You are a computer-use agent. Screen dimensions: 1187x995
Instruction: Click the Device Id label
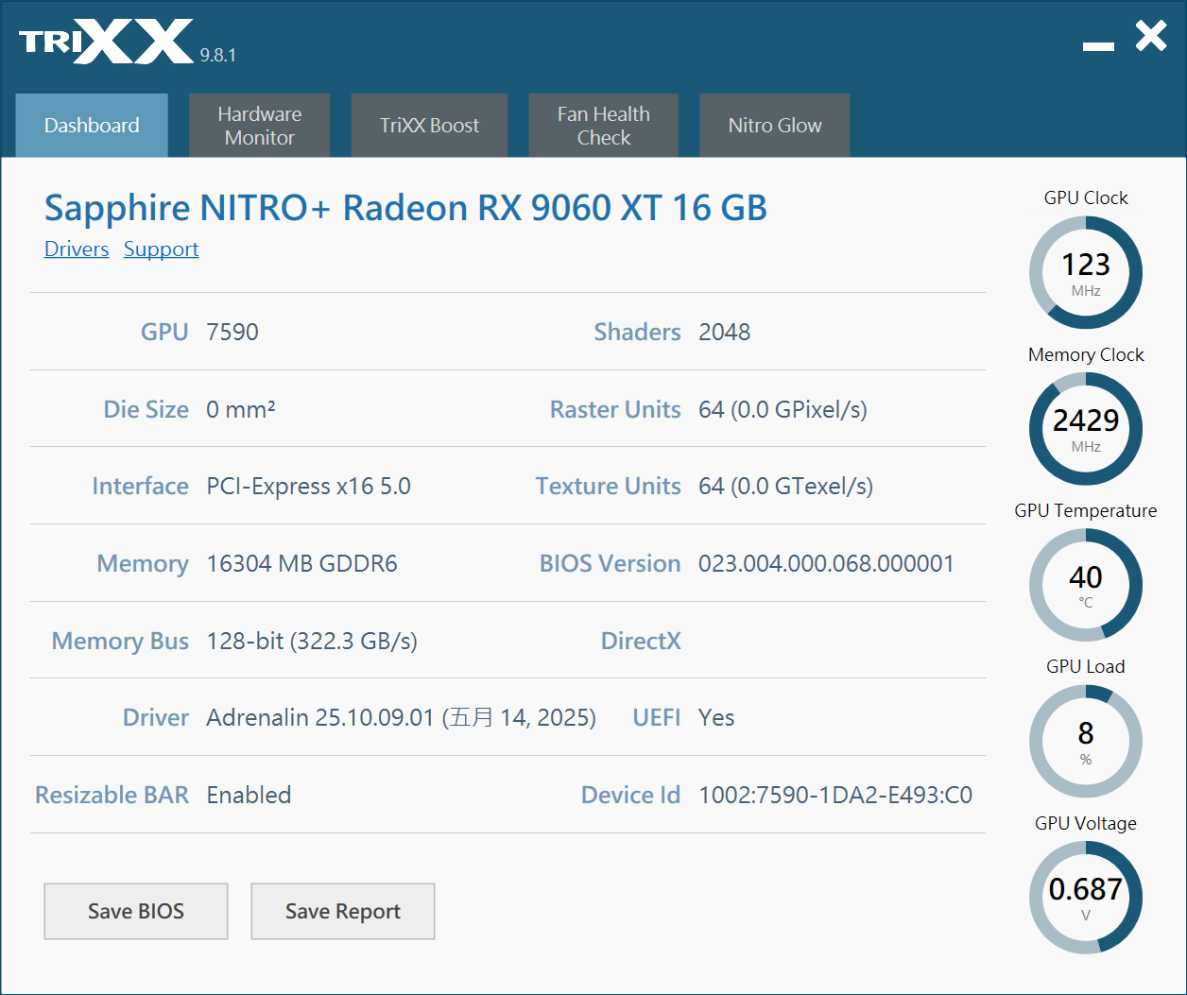[x=630, y=795]
